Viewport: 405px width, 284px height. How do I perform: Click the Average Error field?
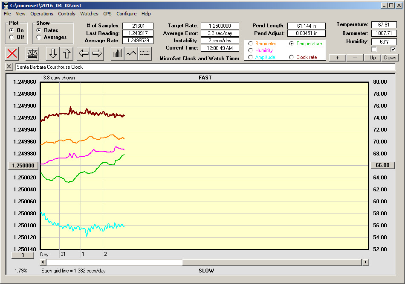pyautogui.click(x=220, y=33)
